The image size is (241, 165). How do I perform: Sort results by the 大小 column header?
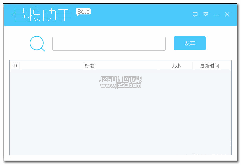(x=176, y=66)
